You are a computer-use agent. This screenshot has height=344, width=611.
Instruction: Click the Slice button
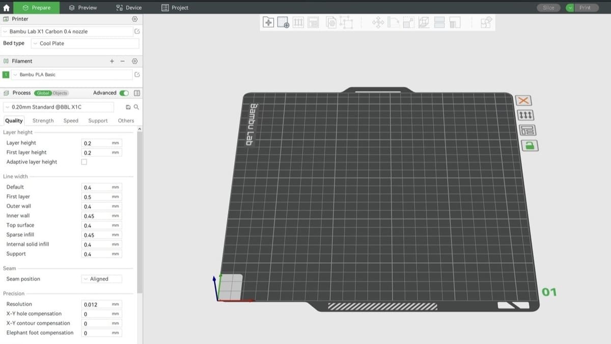click(x=548, y=8)
